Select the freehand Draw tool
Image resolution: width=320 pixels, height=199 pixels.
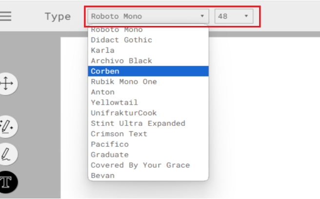(x=7, y=154)
